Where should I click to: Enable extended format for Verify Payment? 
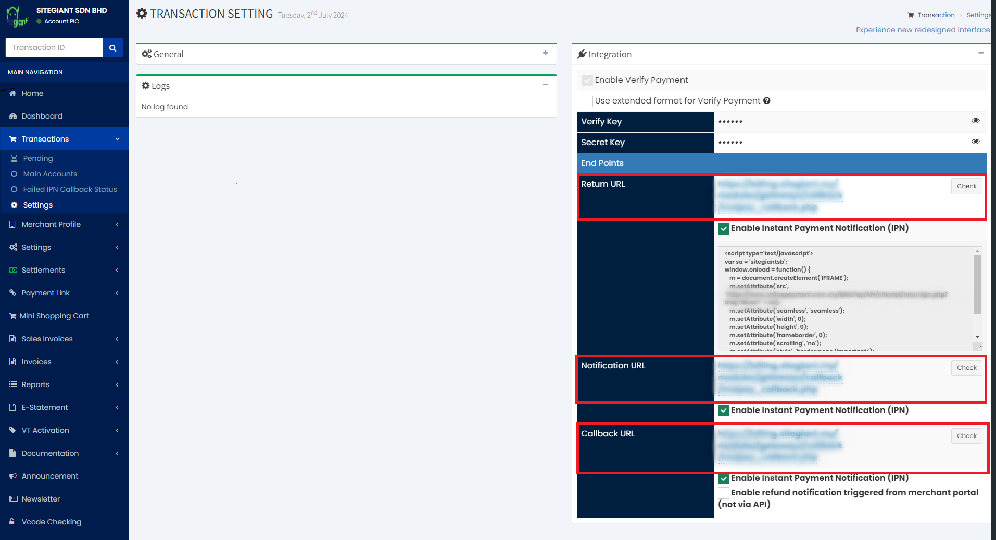point(587,101)
